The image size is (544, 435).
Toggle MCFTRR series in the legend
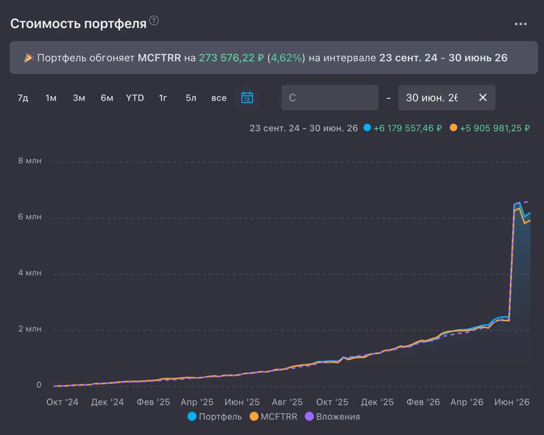[x=274, y=416]
